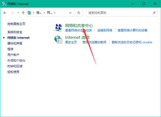Click the magnifier icon in search box
This screenshot has height=117, width=161.
154,13
